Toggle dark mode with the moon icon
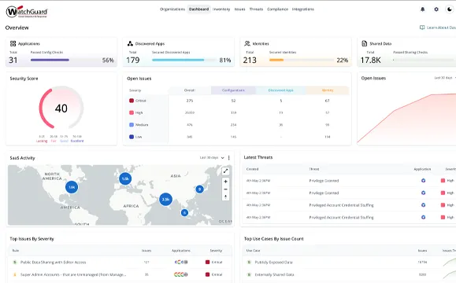The image size is (456, 283). click(x=450, y=9)
